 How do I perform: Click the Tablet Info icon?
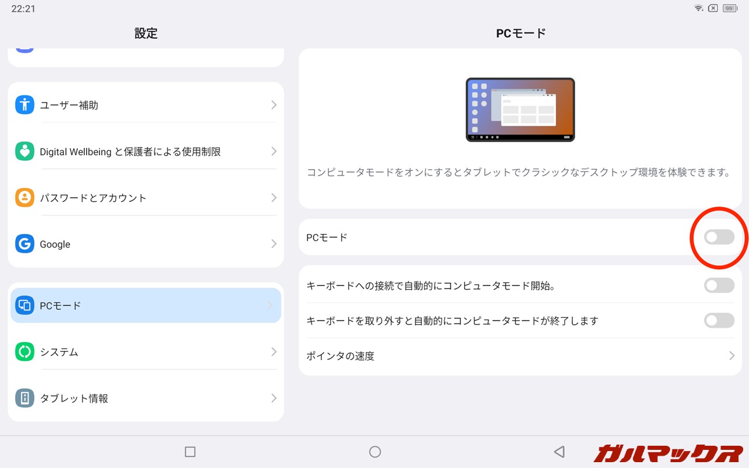pos(25,398)
